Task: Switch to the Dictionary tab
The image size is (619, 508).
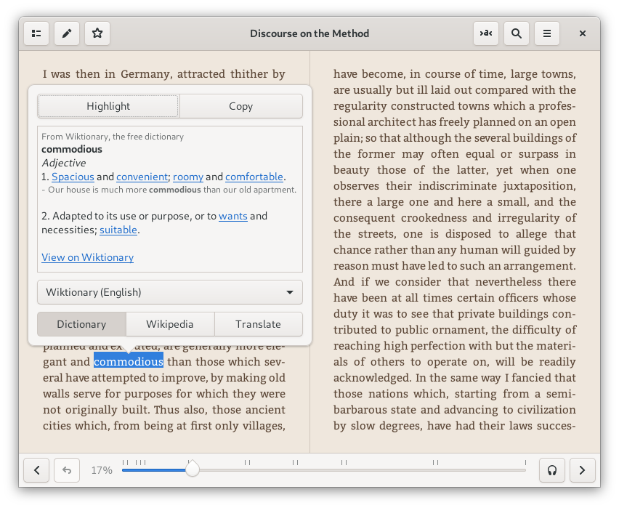Action: pos(81,324)
